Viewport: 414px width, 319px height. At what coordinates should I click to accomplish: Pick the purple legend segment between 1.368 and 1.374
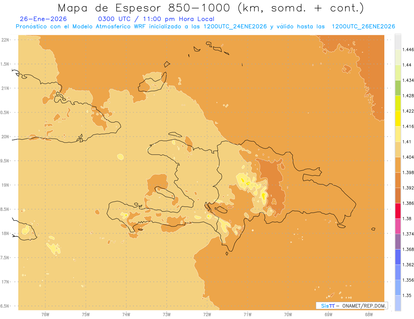pyautogui.click(x=398, y=242)
